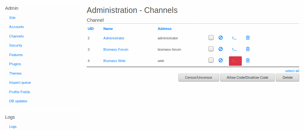Click censor icon for Biomass Forum

(x=220, y=49)
